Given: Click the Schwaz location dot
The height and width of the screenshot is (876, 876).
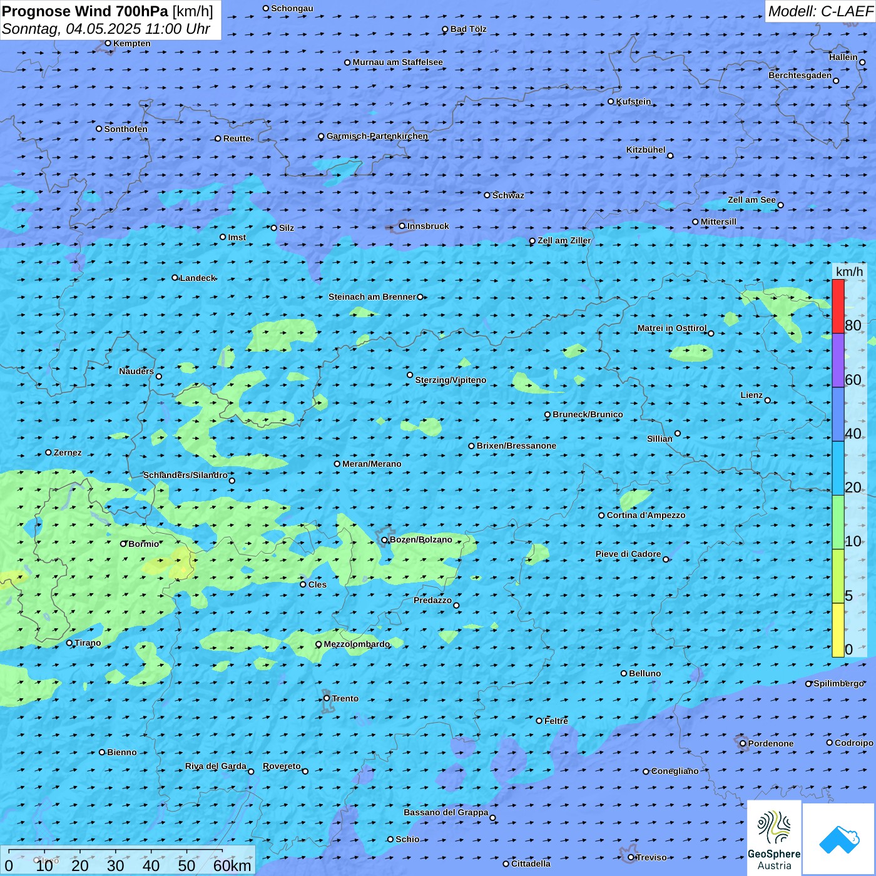Looking at the screenshot, I should point(487,195).
